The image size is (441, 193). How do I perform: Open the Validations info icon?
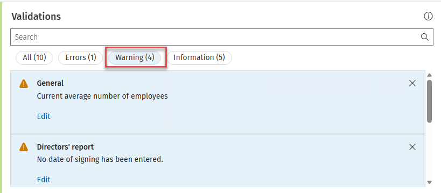click(x=428, y=17)
